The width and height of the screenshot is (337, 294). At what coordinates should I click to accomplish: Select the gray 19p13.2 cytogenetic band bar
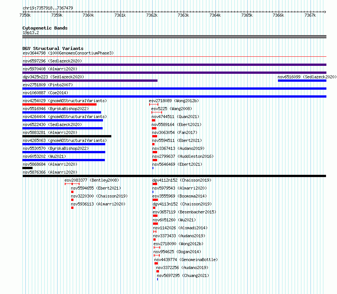tap(174, 37)
